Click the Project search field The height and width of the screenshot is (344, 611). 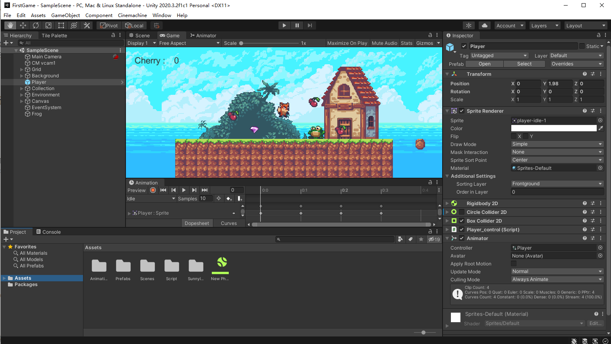point(335,239)
